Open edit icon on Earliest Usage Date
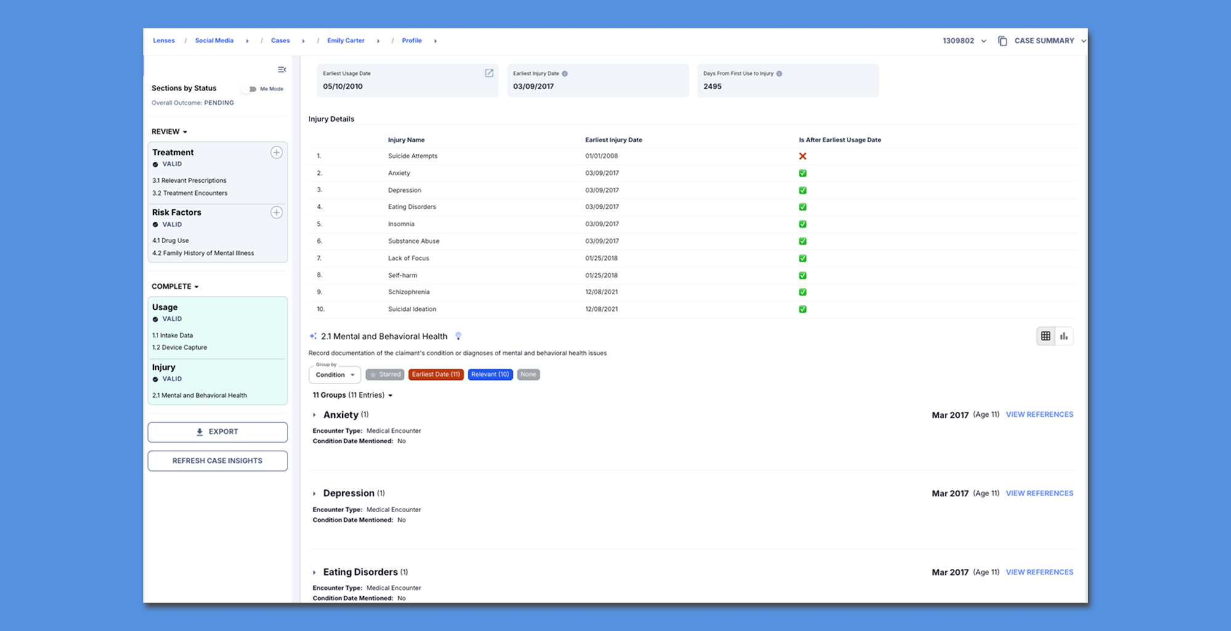 [489, 73]
